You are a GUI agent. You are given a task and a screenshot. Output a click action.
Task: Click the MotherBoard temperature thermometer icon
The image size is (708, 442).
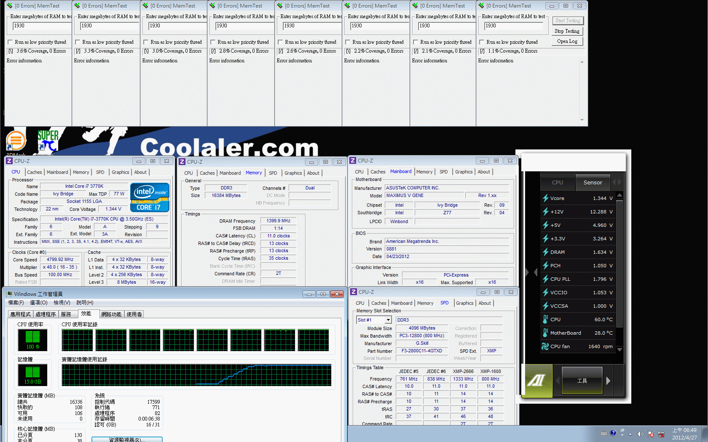pyautogui.click(x=545, y=333)
